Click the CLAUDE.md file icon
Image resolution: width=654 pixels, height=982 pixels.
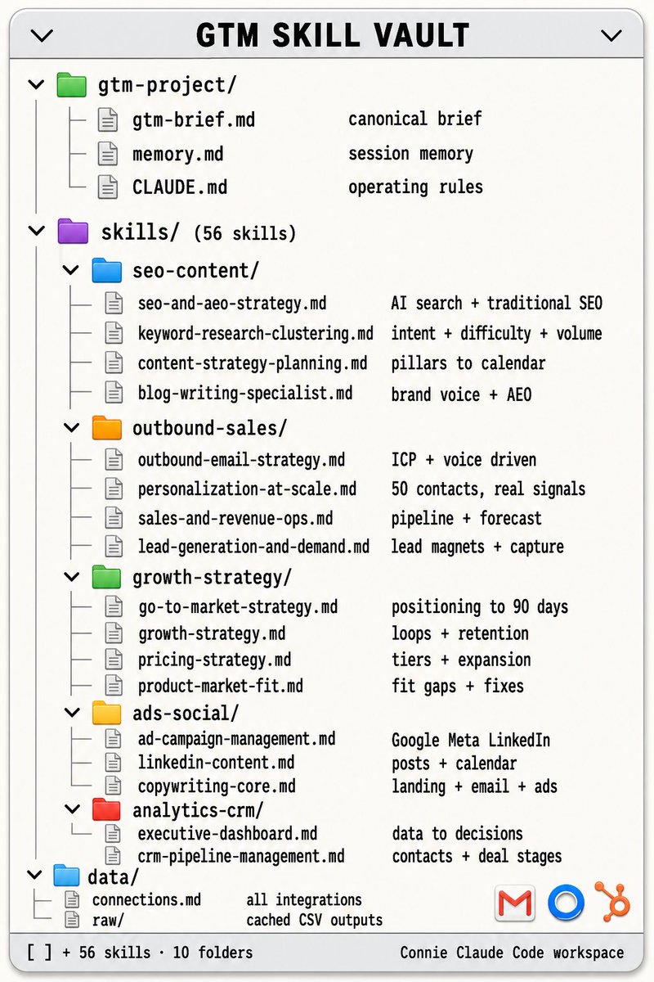point(108,187)
